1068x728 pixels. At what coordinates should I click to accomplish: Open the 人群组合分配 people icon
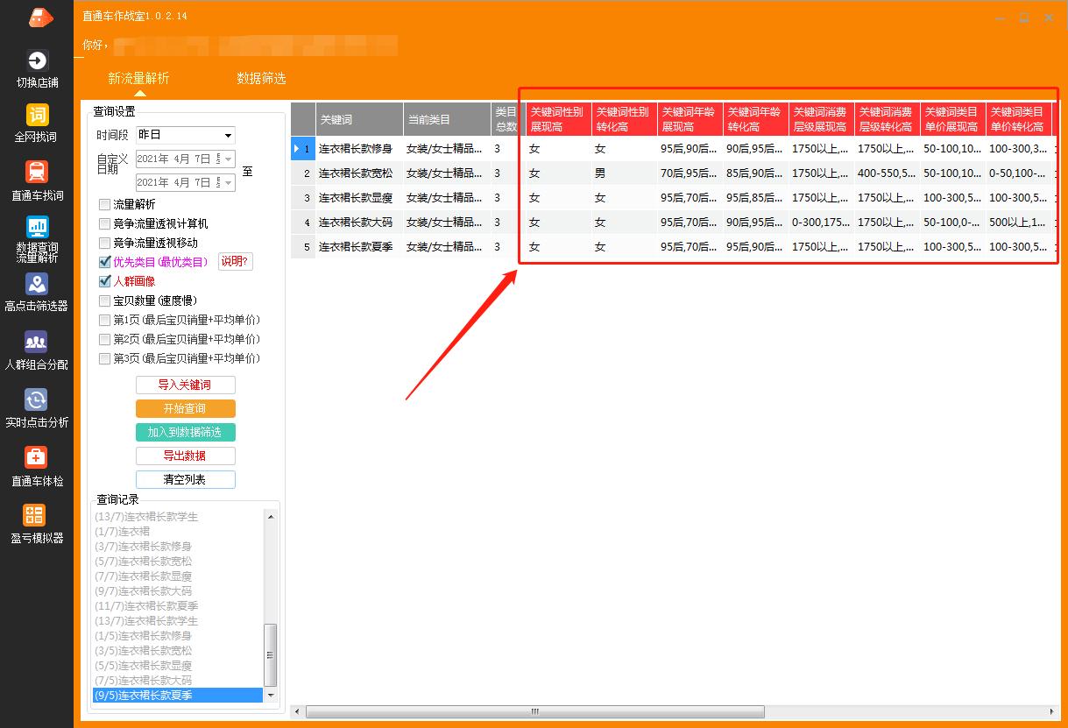pyautogui.click(x=37, y=342)
